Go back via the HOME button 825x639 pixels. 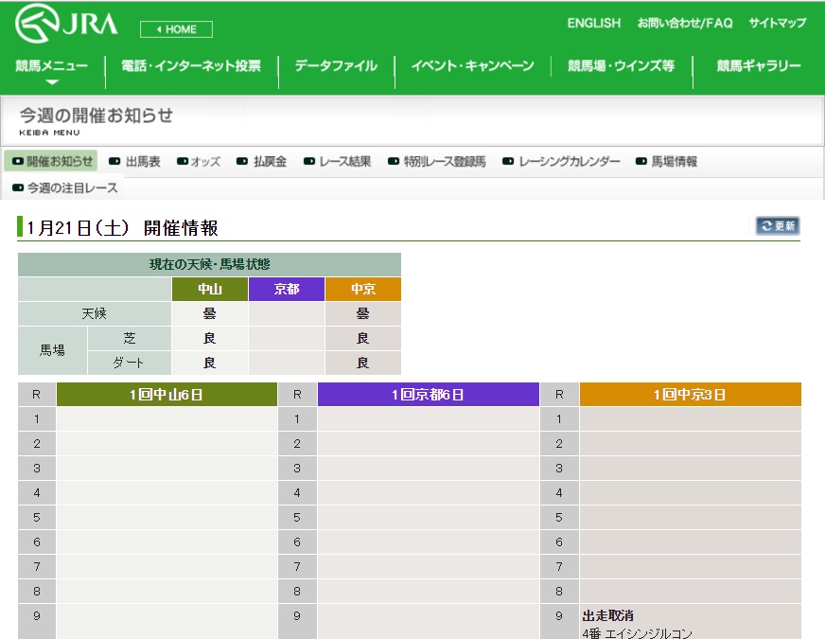pyautogui.click(x=176, y=29)
